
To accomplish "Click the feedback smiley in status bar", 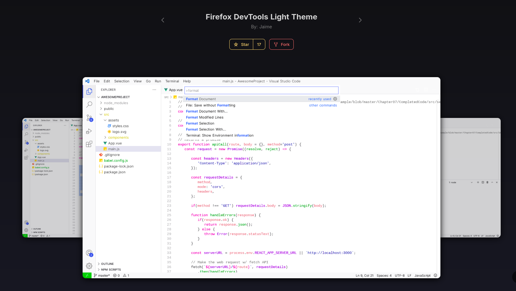I will (x=435, y=275).
